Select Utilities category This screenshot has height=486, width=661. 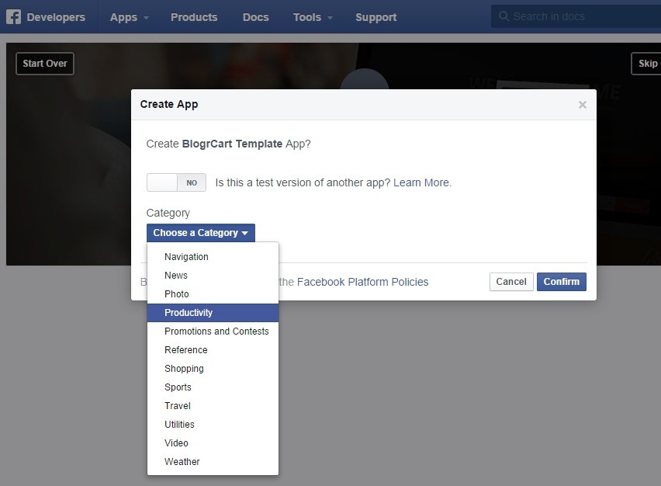(213, 424)
